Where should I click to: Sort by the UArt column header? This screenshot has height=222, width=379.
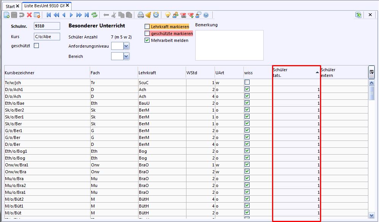pyautogui.click(x=229, y=73)
